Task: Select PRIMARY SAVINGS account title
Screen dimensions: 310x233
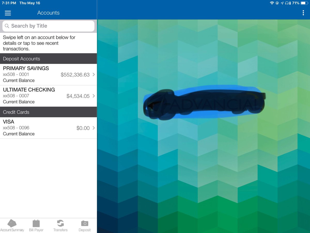Action: click(x=26, y=68)
